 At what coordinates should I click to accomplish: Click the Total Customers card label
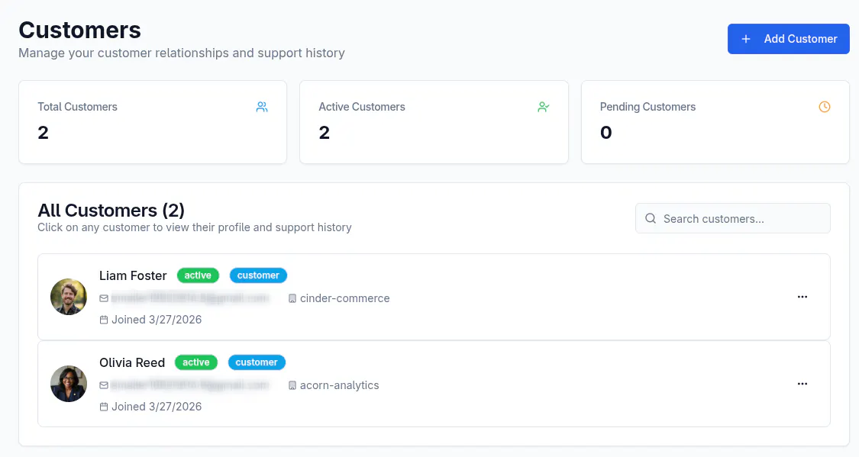(77, 107)
